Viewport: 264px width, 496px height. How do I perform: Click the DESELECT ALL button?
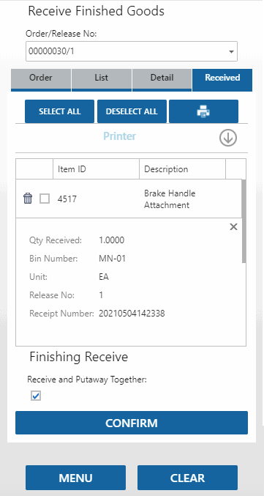coord(132,111)
